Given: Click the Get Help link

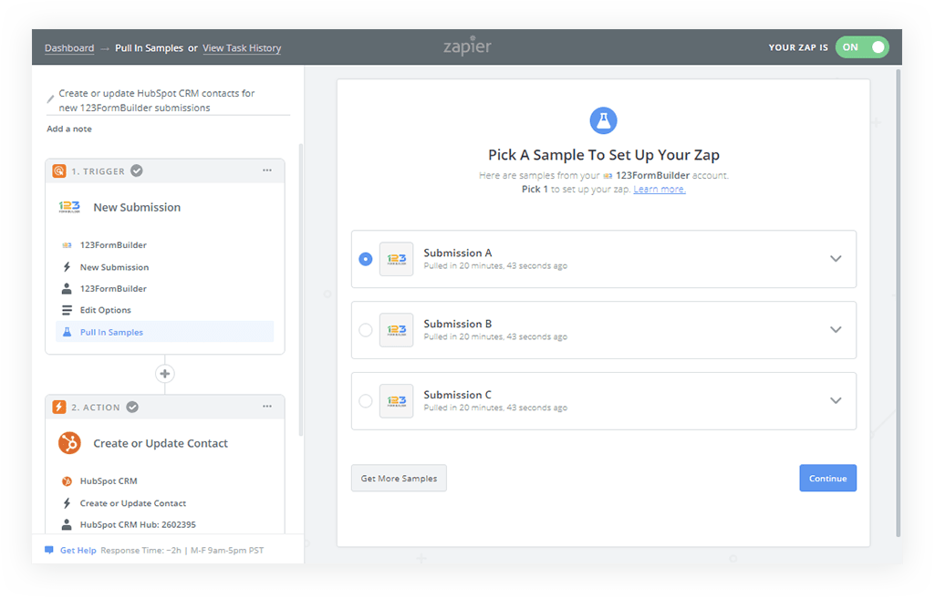Looking at the screenshot, I should 78,550.
